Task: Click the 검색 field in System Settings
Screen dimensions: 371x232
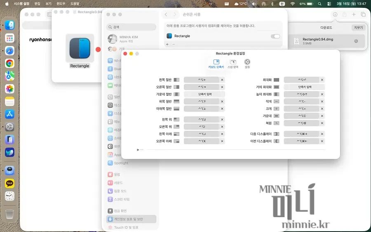Action: click(131, 27)
